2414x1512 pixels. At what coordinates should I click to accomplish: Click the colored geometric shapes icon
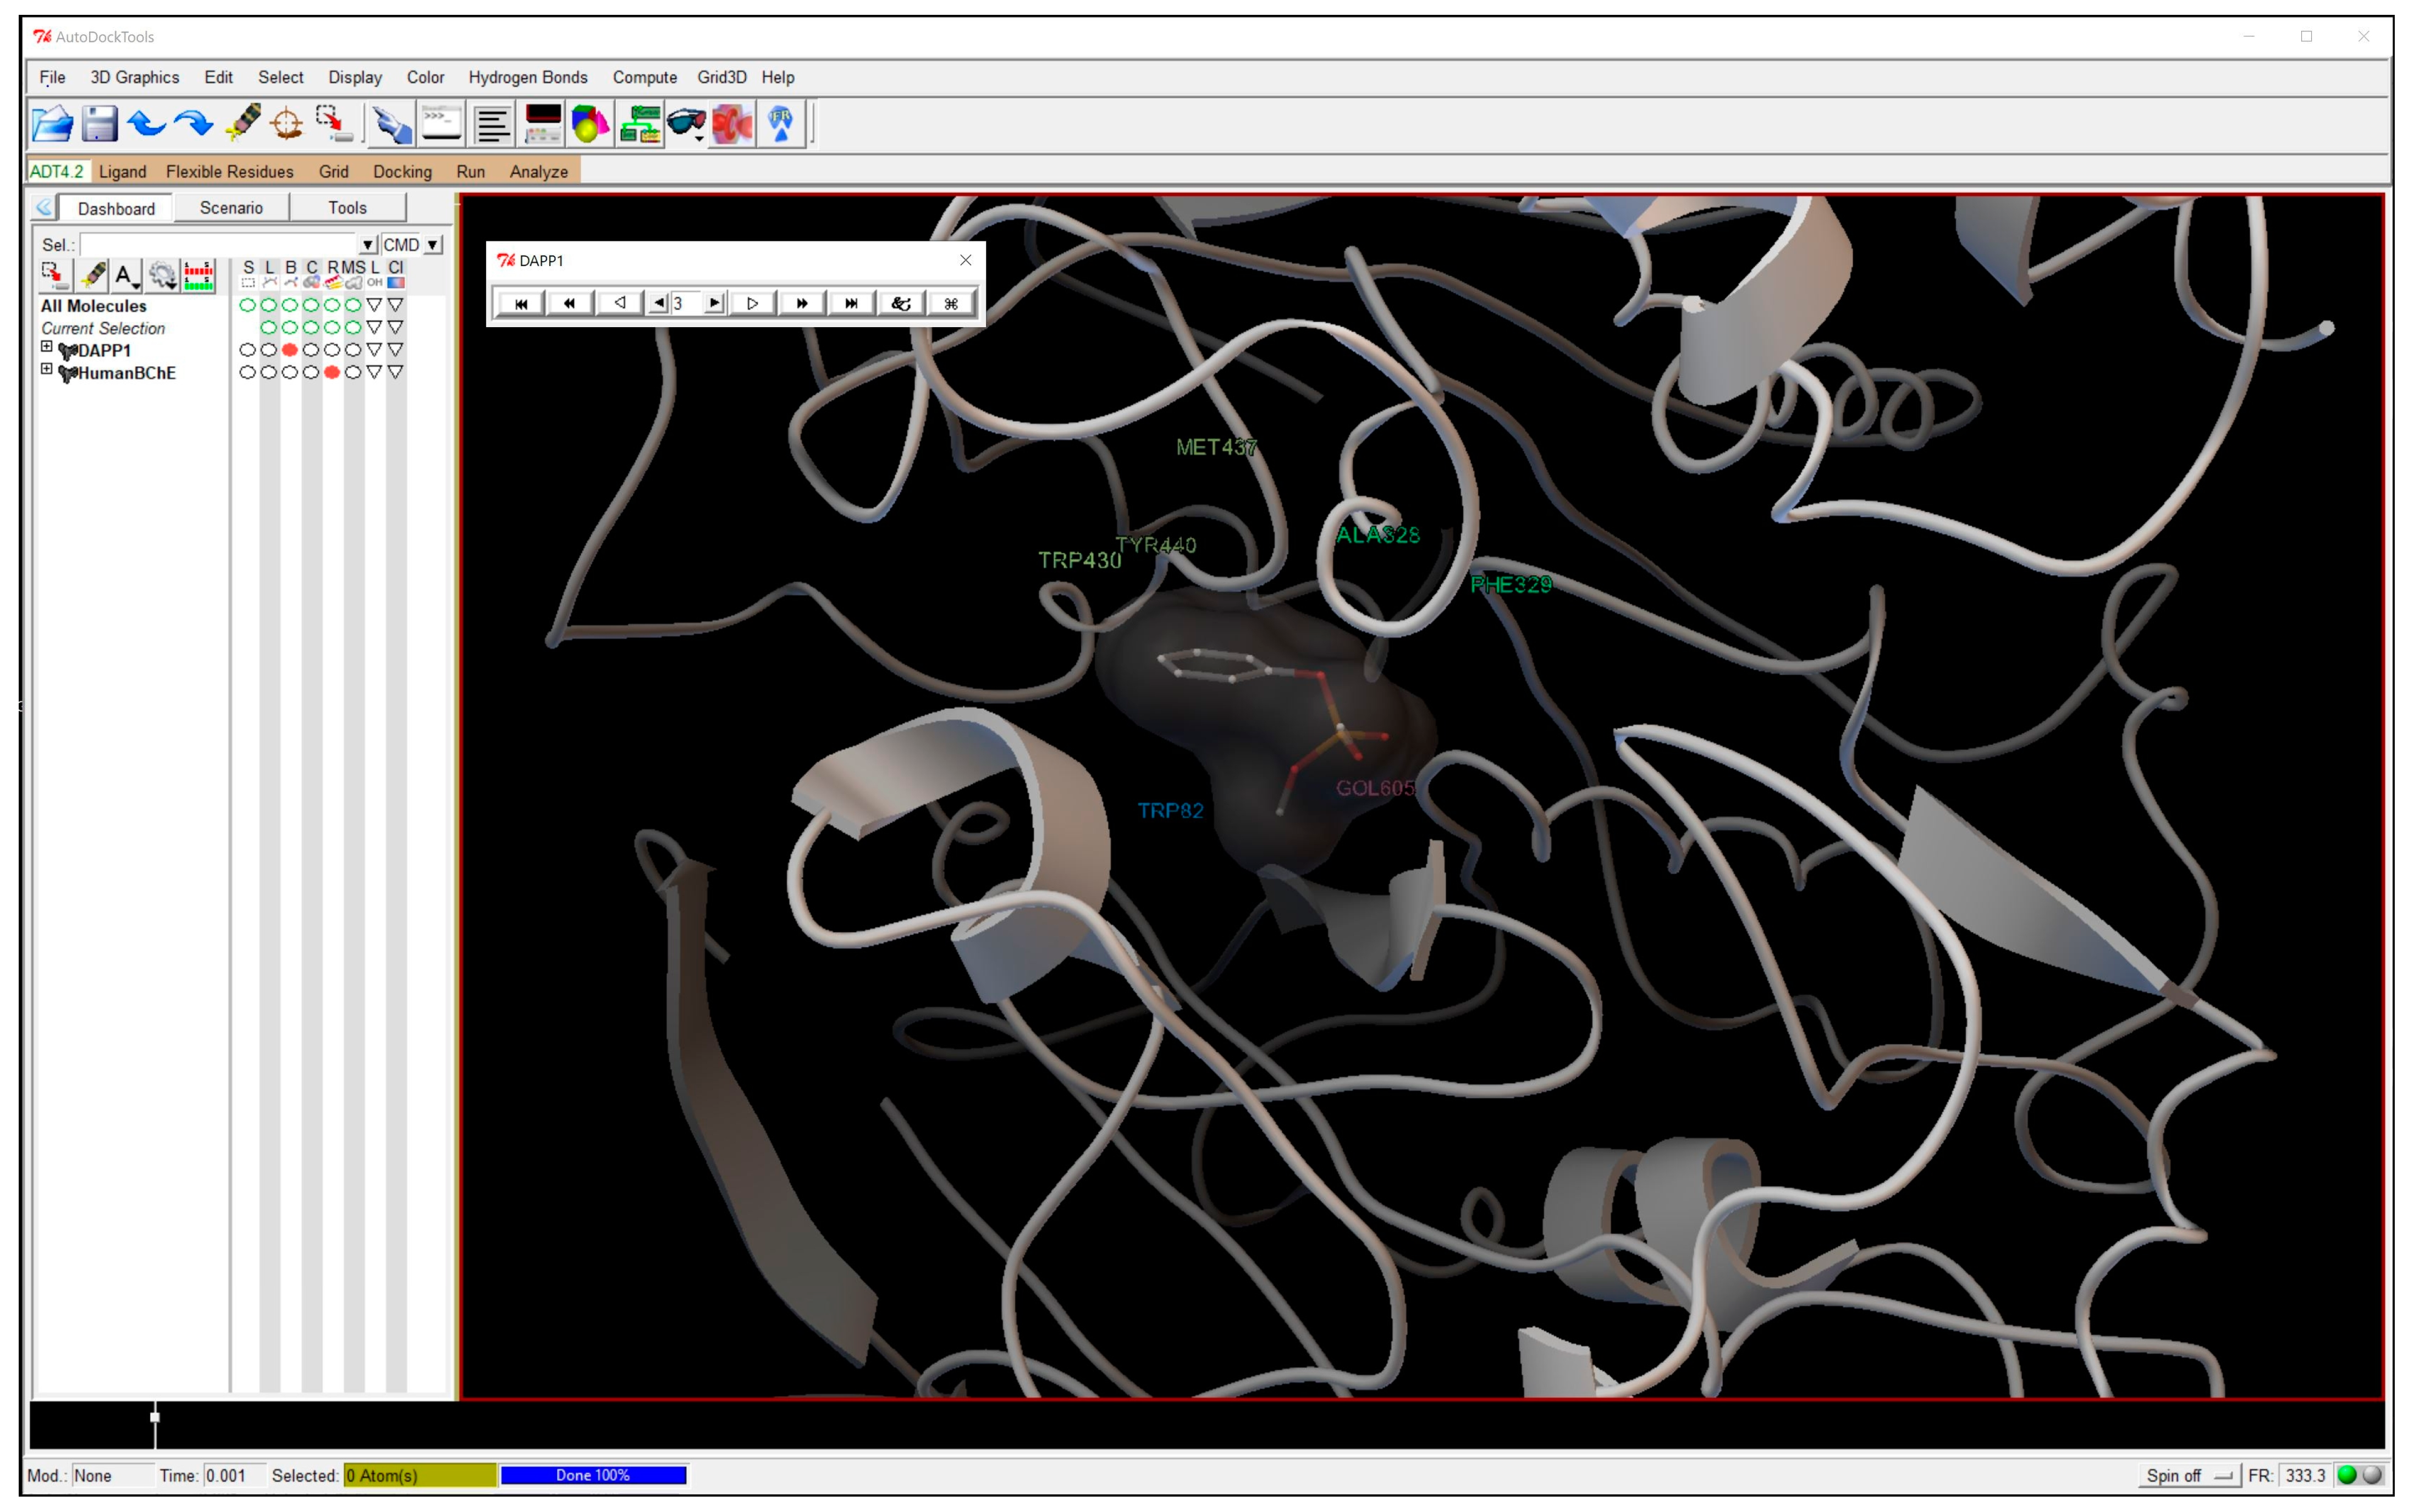coord(590,124)
